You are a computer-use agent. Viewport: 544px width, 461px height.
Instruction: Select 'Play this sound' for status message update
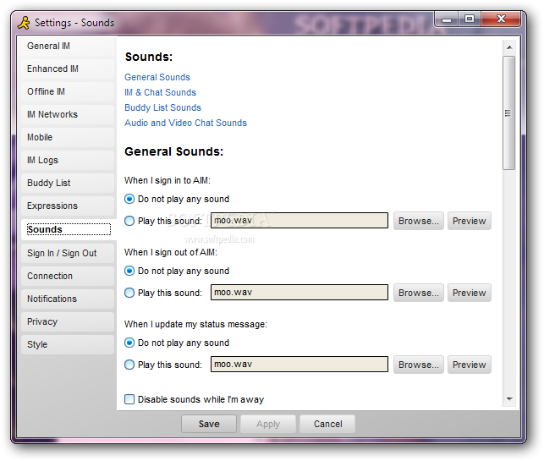click(x=129, y=365)
